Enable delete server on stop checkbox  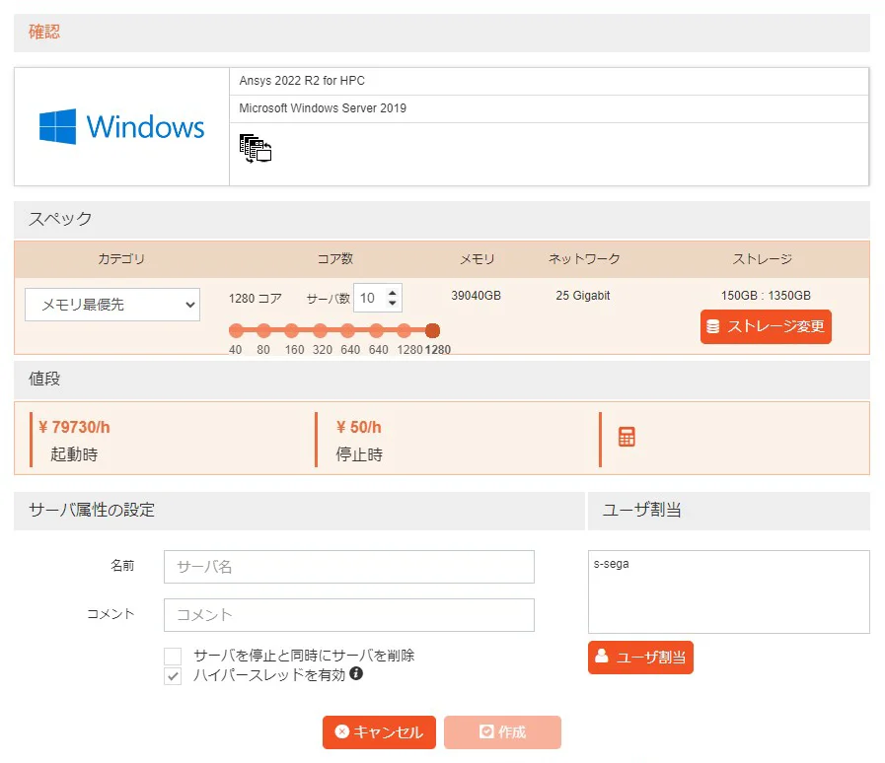(173, 656)
